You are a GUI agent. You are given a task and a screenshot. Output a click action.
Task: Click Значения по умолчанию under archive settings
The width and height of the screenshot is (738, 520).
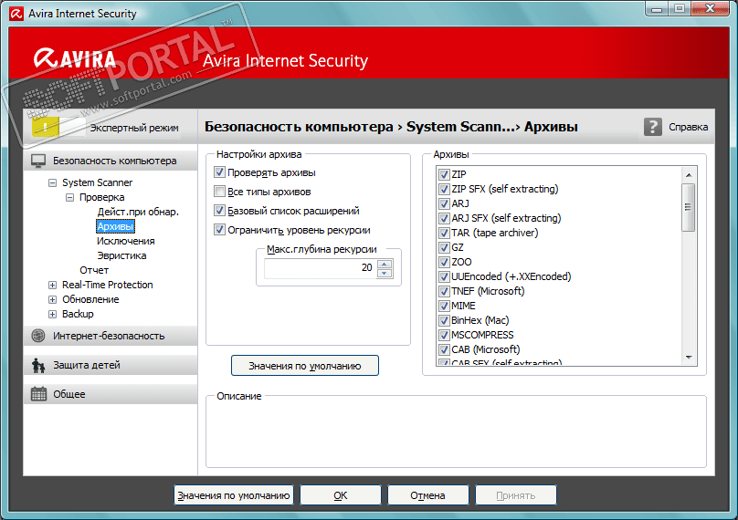(x=305, y=366)
